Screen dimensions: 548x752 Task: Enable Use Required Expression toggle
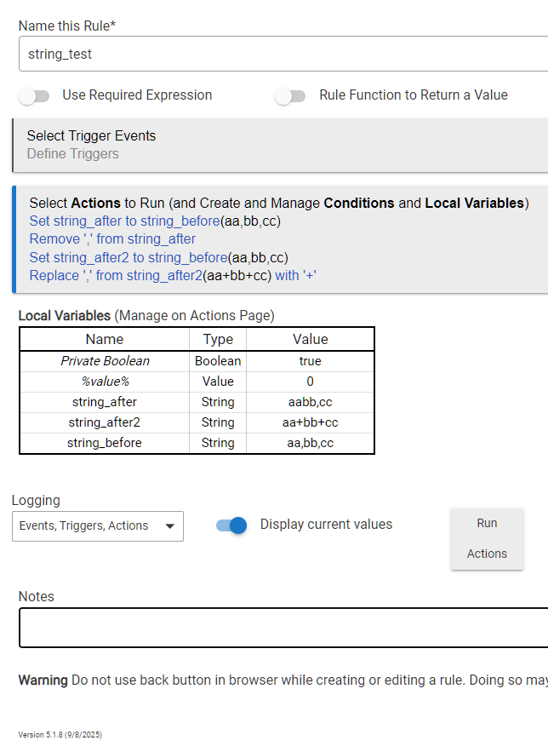point(34,96)
